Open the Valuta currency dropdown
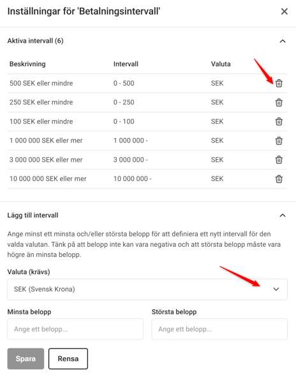Image resolution: width=296 pixels, height=381 pixels. coord(147,289)
